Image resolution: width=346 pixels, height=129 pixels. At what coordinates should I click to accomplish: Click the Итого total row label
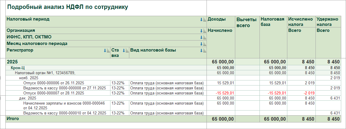click(13, 119)
